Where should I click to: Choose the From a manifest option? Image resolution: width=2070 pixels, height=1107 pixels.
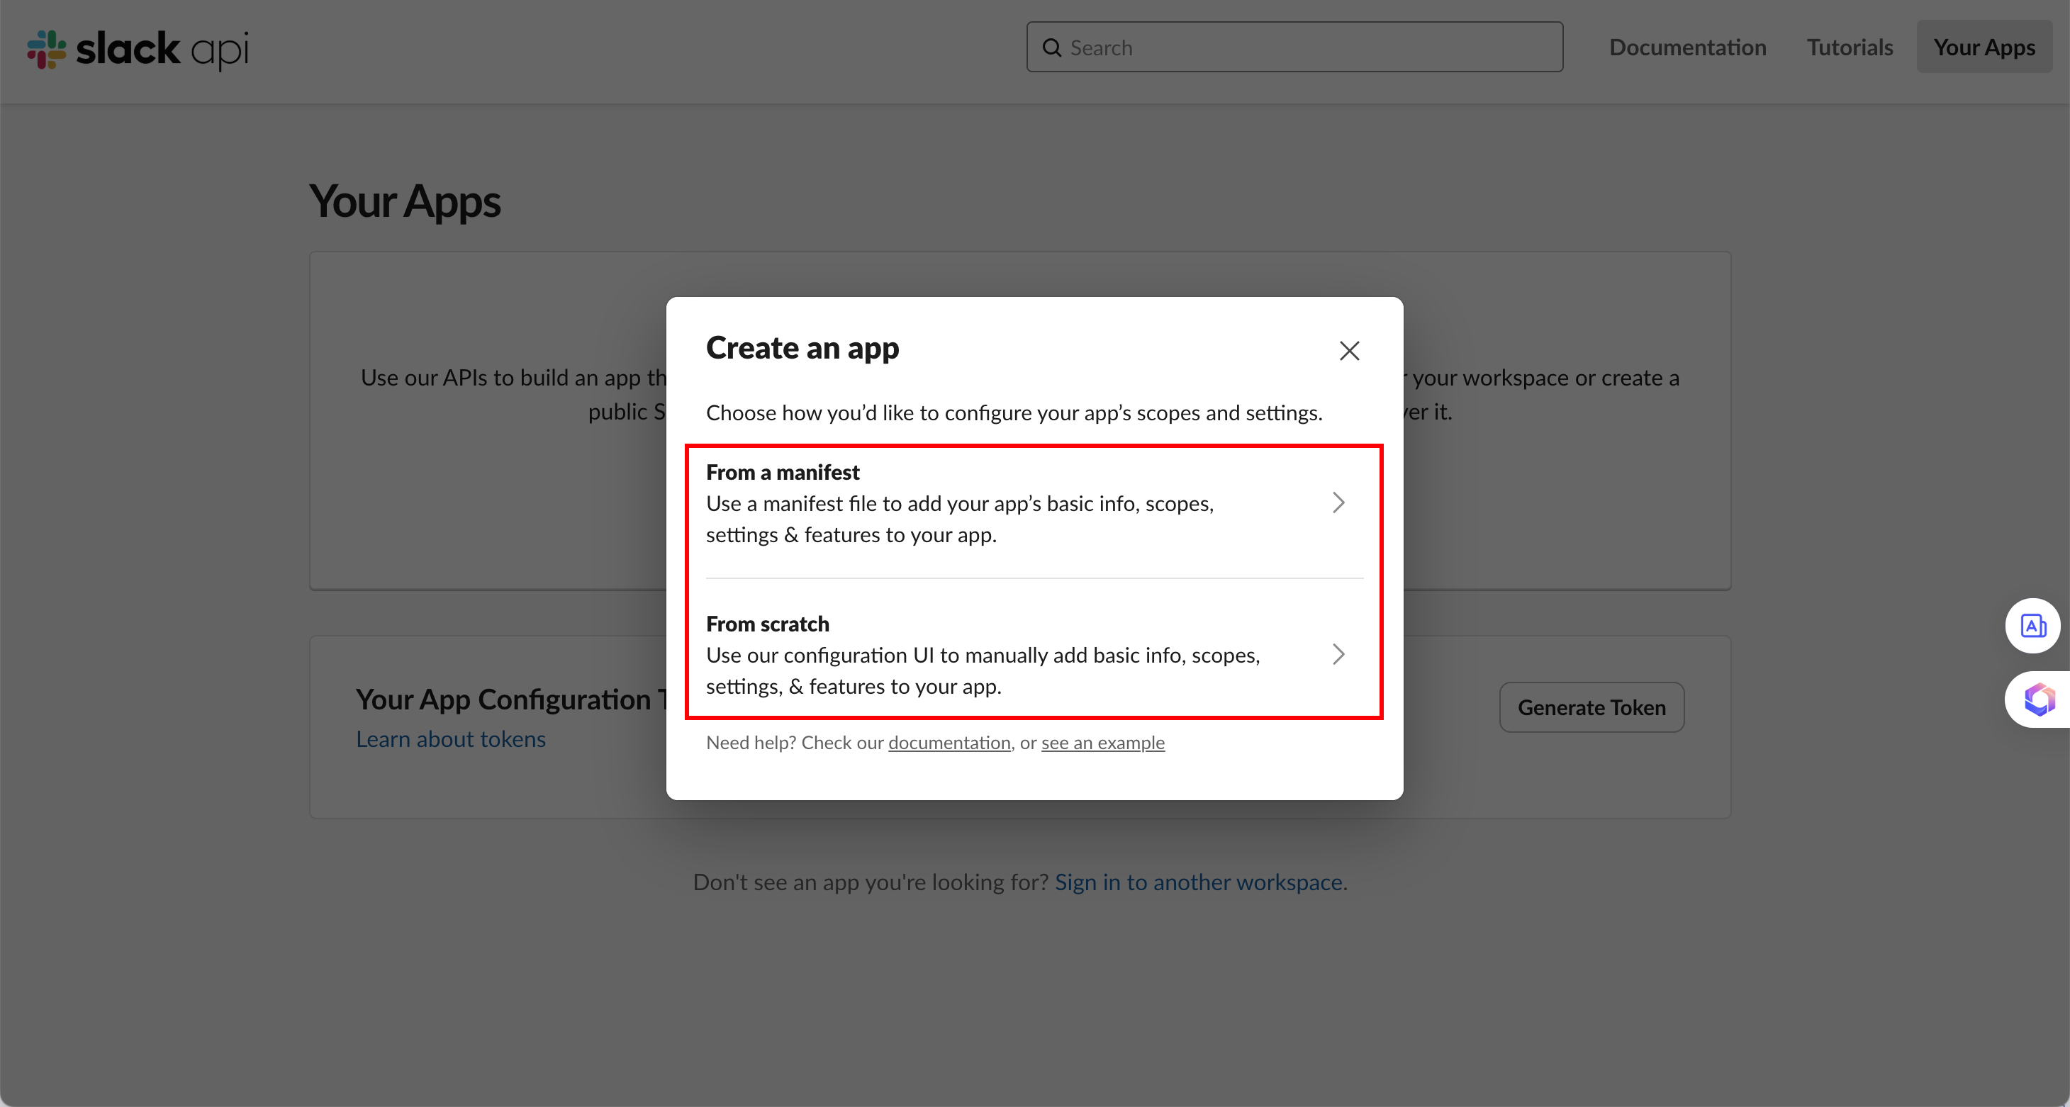[x=1034, y=503]
